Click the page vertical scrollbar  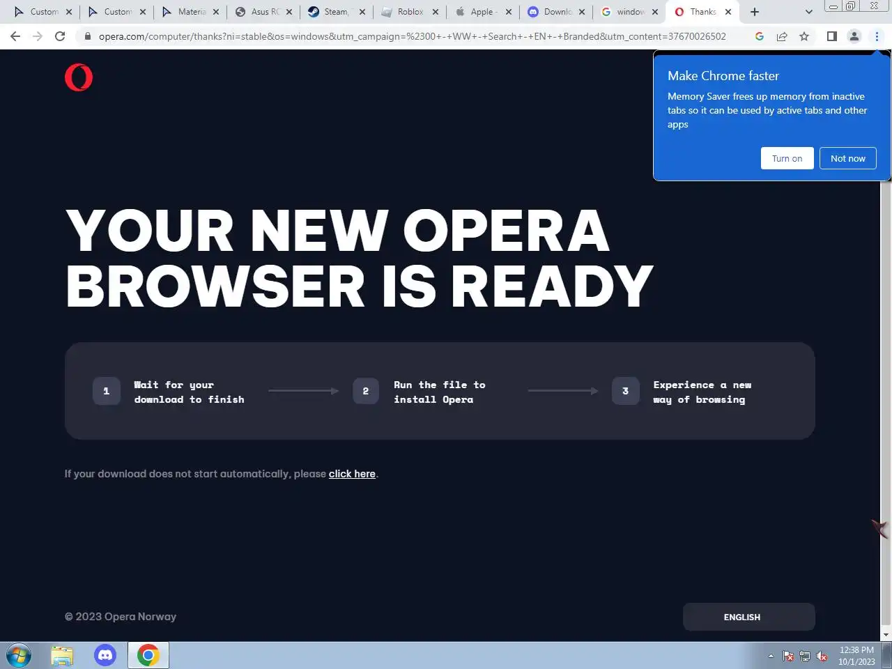886,404
